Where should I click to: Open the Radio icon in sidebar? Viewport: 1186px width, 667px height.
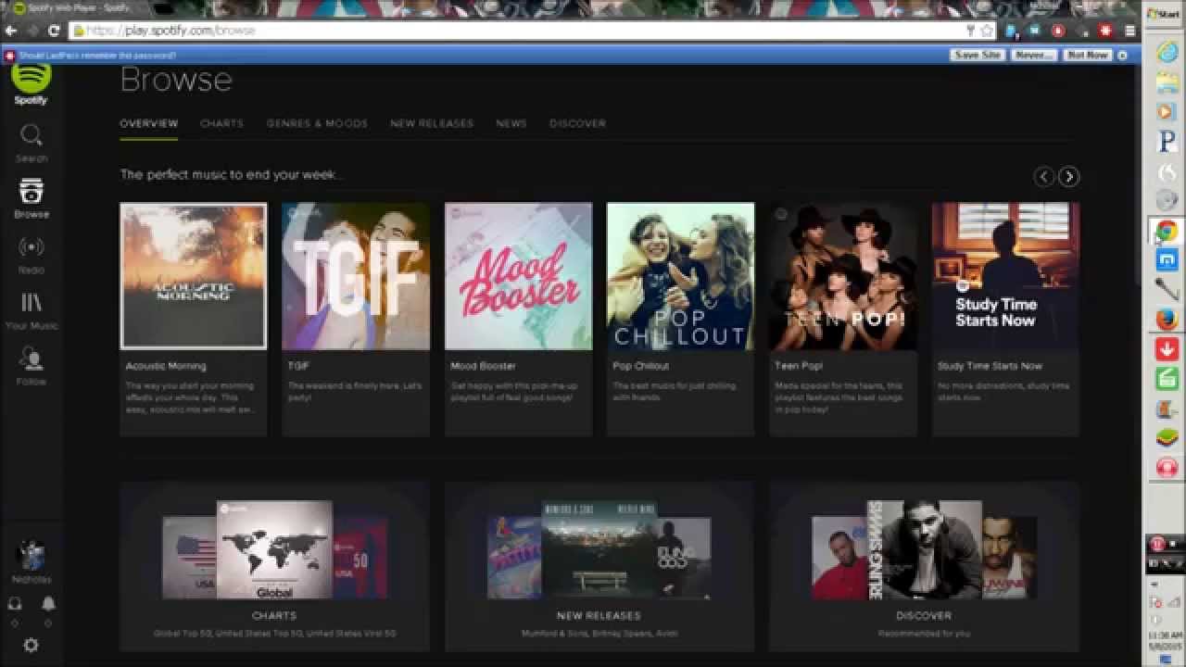click(31, 247)
